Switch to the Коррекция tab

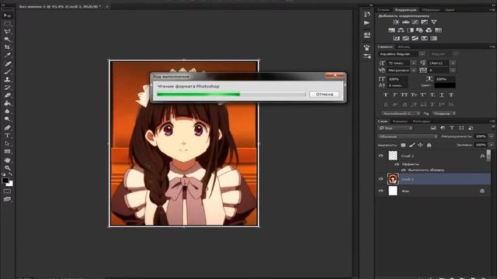pos(405,10)
